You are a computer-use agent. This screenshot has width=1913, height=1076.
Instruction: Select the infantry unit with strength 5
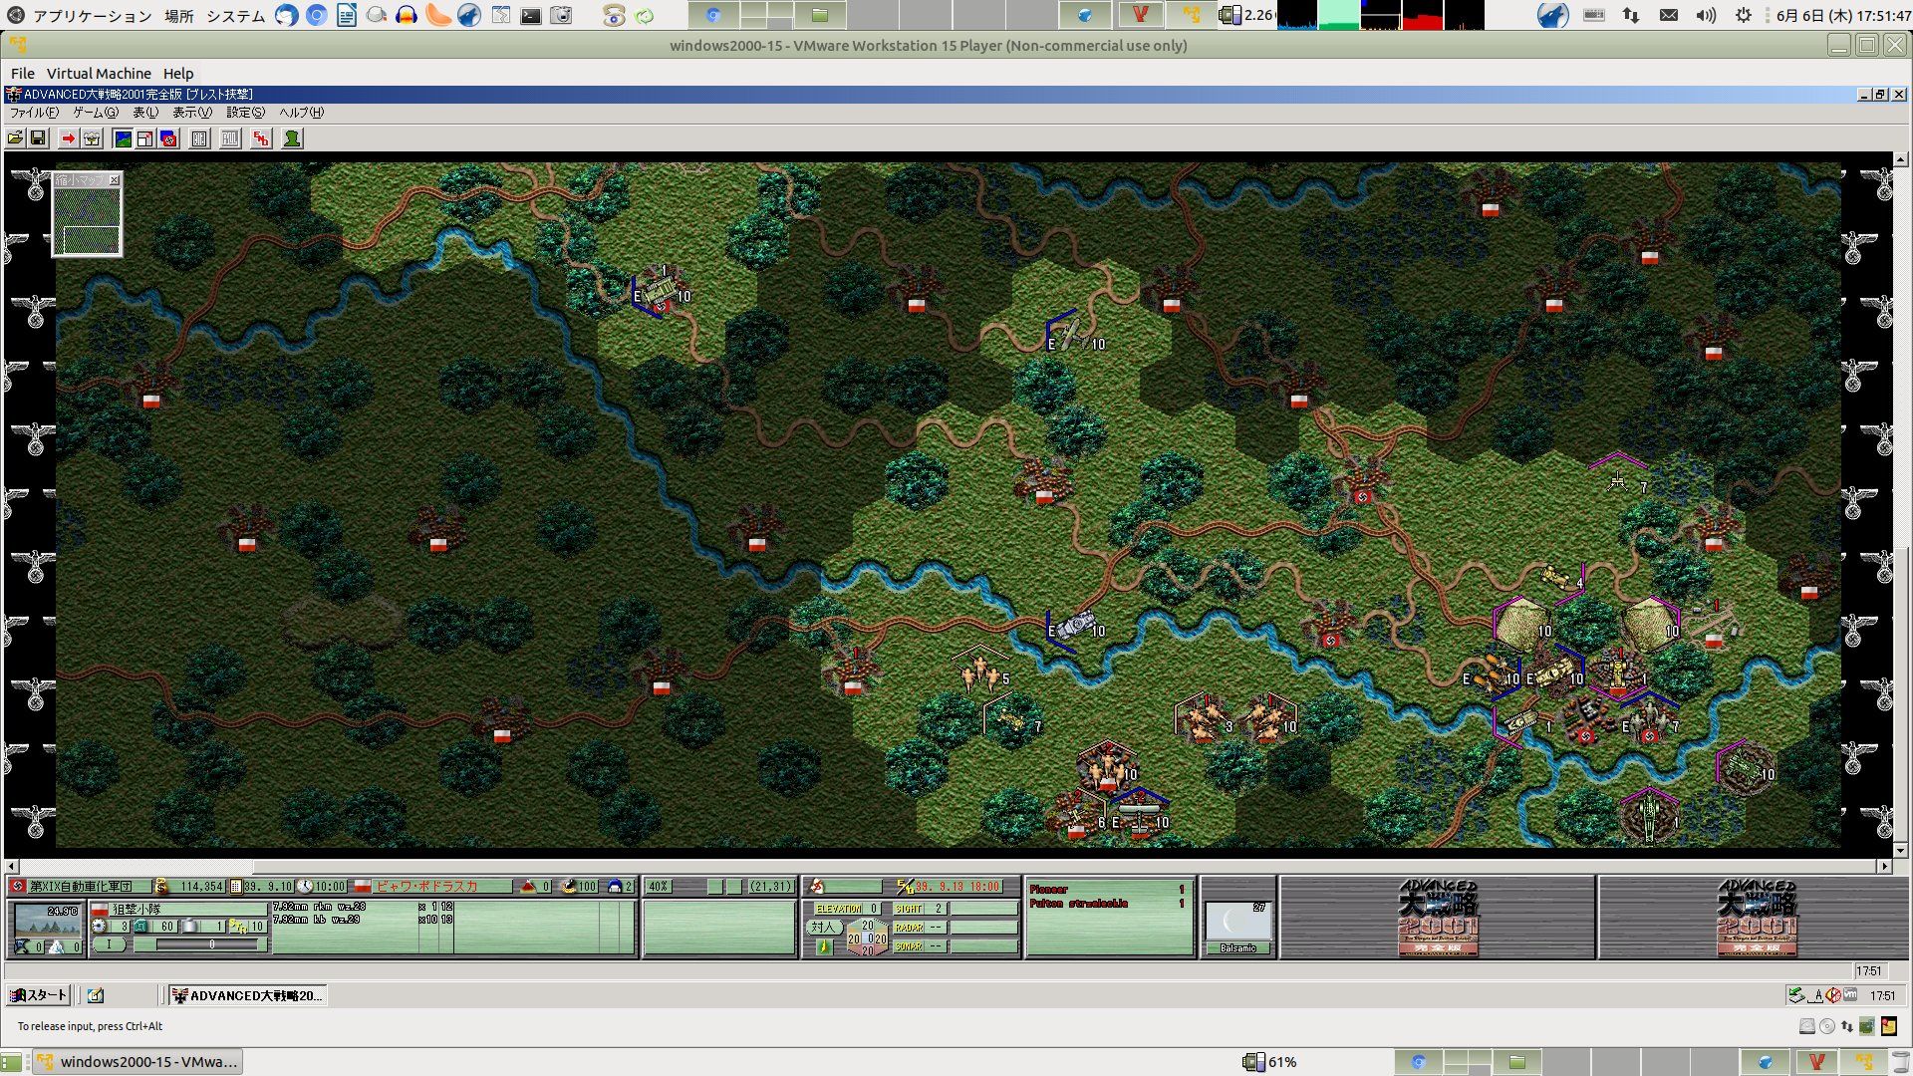pos(982,673)
